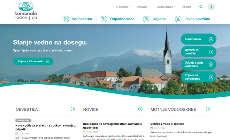This screenshot has width=230, height=140.
Task: Select the second slider dot
Action: 112,80
